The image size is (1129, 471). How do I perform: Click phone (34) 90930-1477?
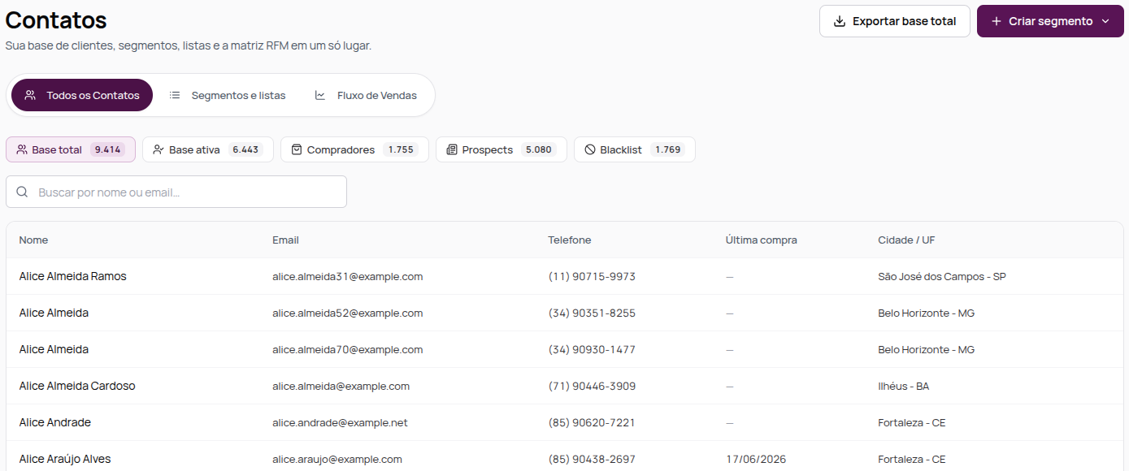tap(592, 349)
